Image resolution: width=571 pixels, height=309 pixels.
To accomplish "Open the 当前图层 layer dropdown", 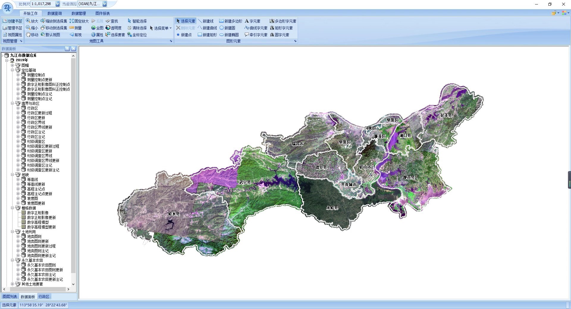I will click(x=104, y=4).
